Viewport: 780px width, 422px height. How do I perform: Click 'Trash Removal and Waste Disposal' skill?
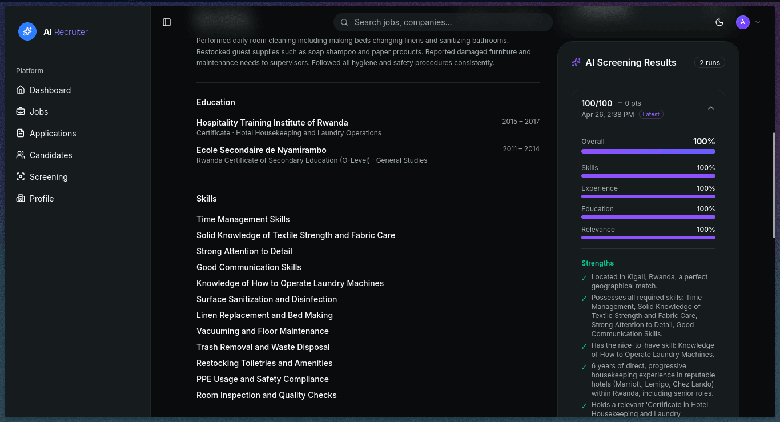263,347
